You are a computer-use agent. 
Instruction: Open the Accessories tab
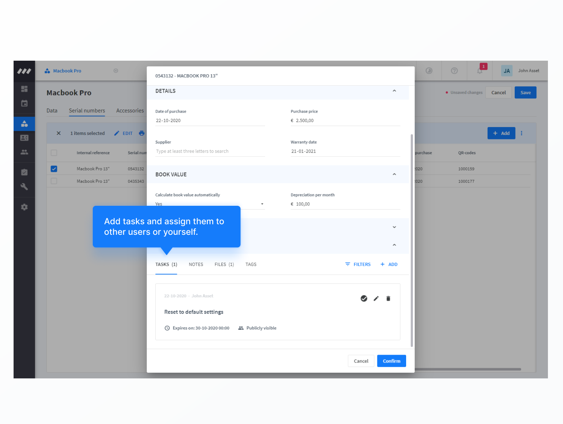[130, 110]
